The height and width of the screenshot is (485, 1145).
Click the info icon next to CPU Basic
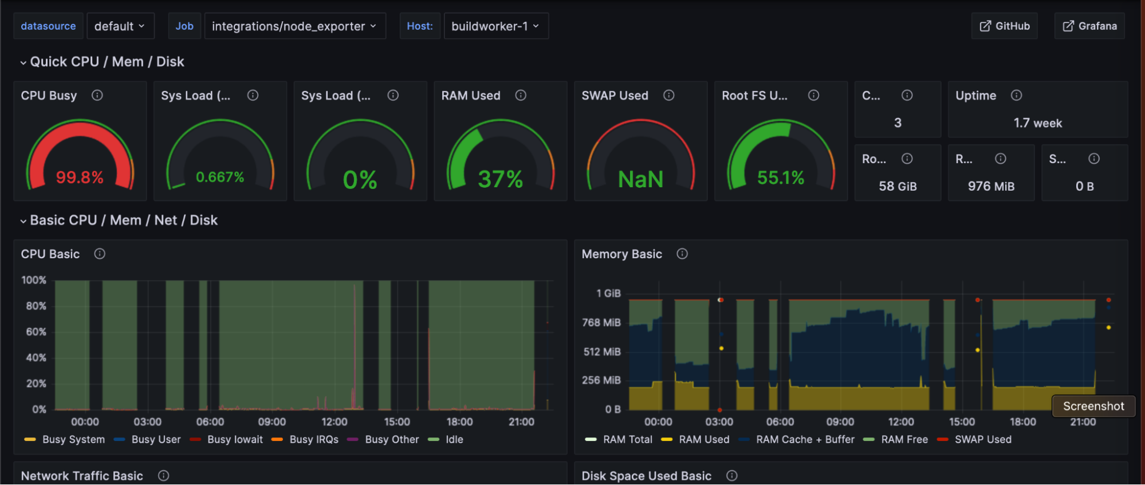pyautogui.click(x=100, y=254)
